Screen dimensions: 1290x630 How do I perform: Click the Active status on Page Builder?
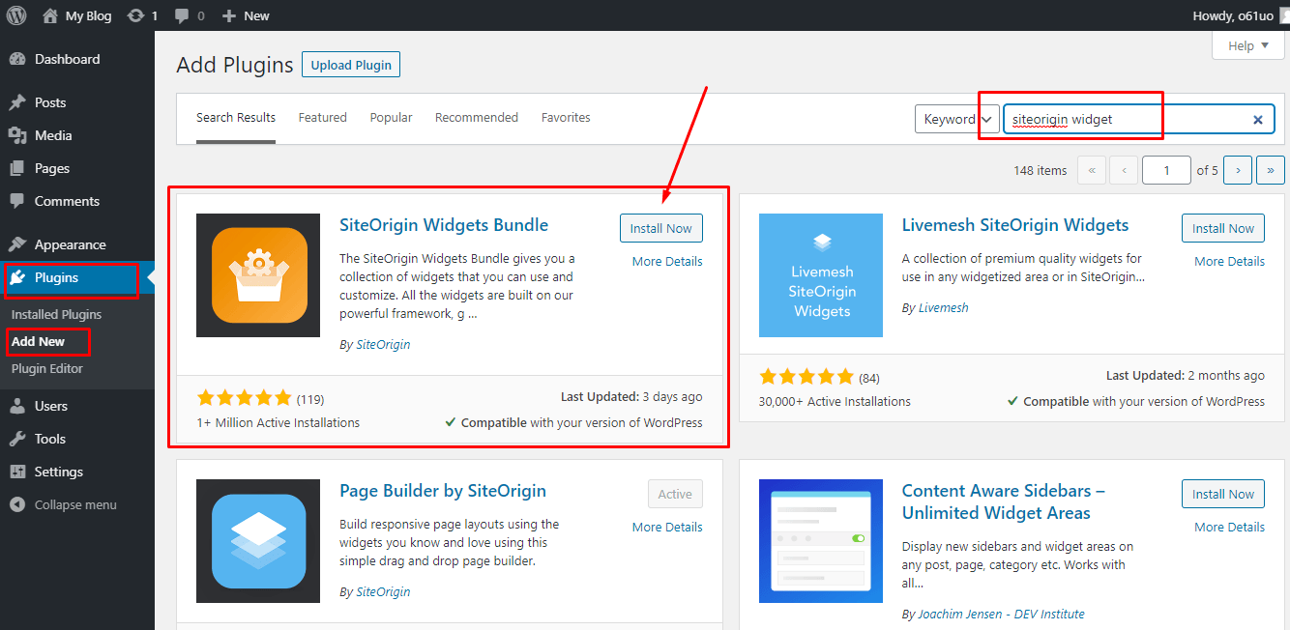675,494
